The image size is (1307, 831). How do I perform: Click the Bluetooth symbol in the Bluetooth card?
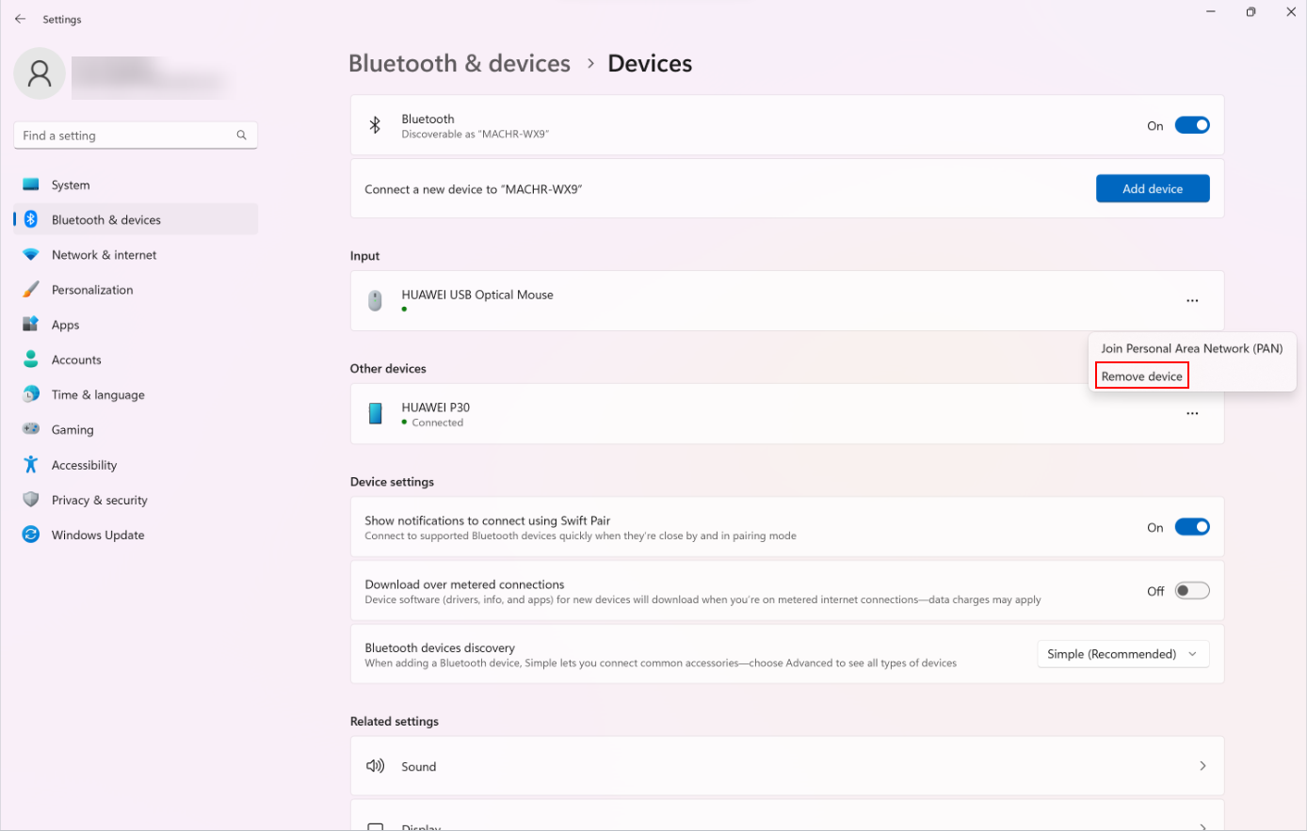click(x=375, y=125)
